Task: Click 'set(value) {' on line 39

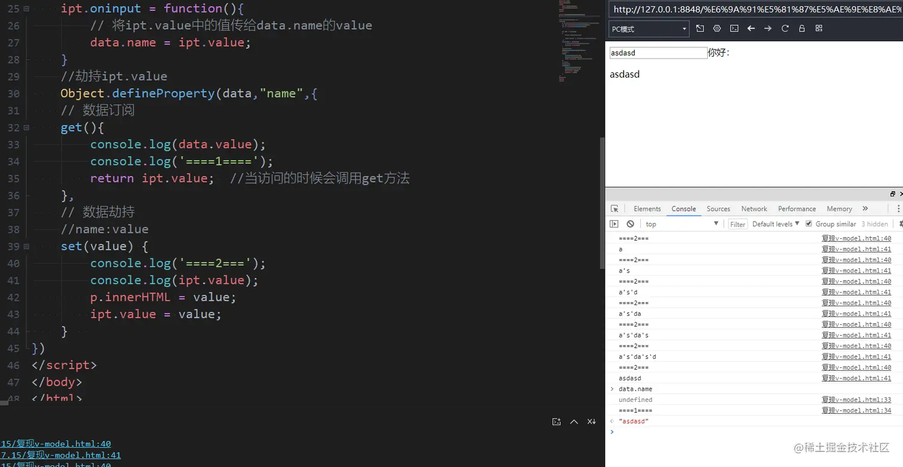Action: pyautogui.click(x=105, y=246)
